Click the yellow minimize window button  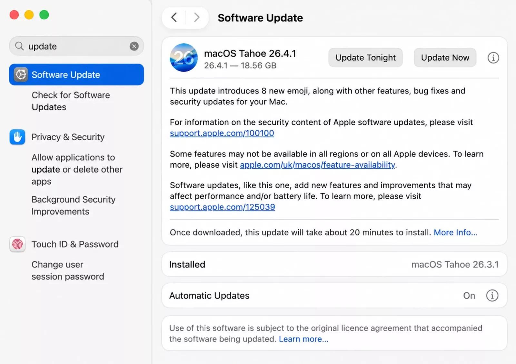pyautogui.click(x=29, y=15)
